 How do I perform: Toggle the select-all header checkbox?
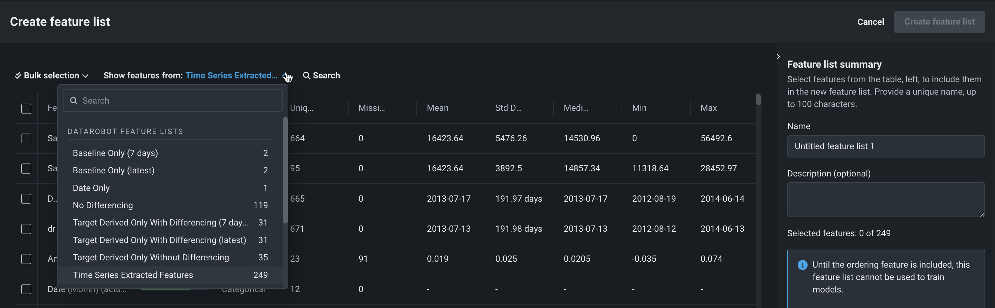(26, 108)
